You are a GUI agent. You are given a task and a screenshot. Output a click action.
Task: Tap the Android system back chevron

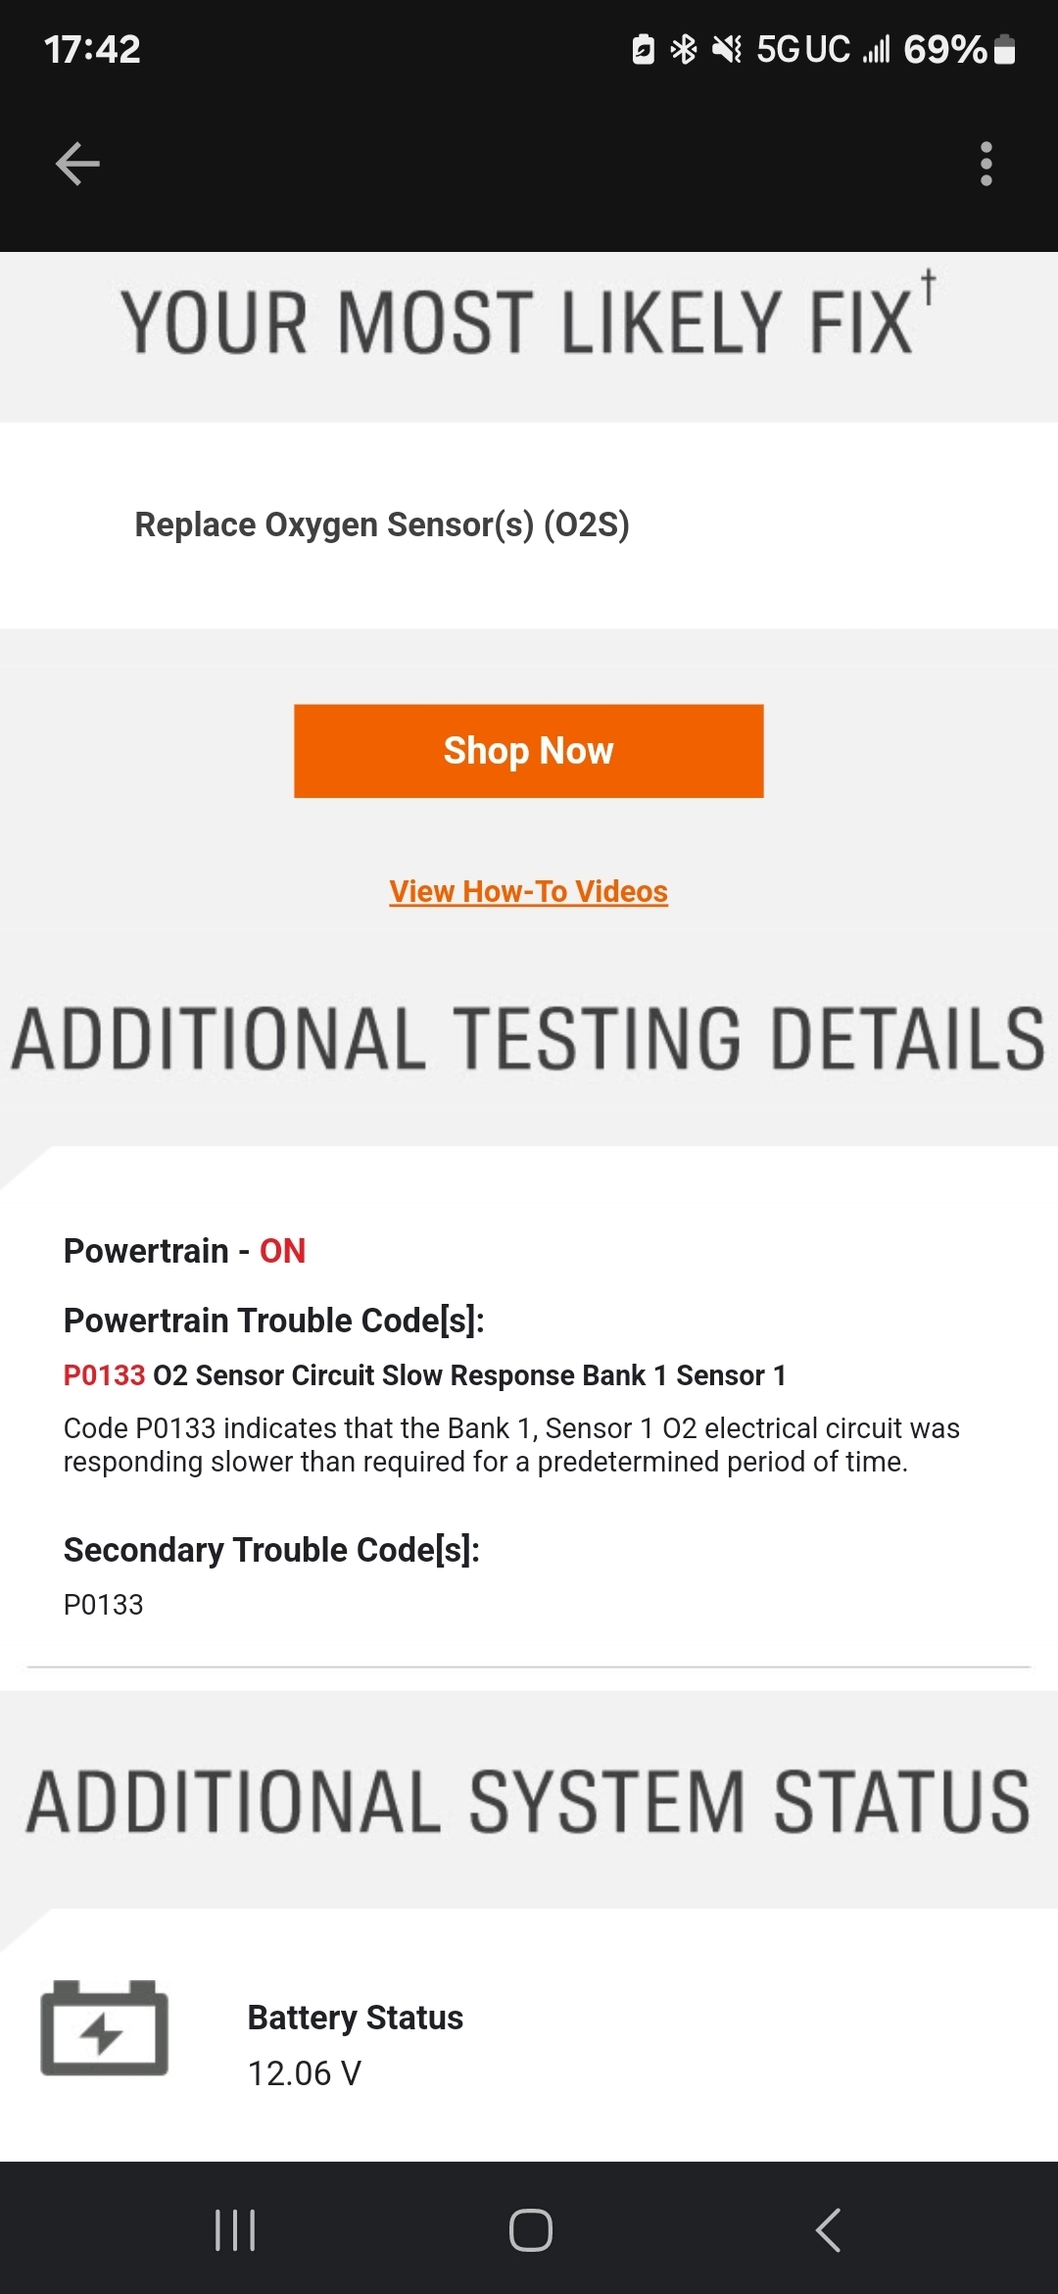(x=828, y=2230)
